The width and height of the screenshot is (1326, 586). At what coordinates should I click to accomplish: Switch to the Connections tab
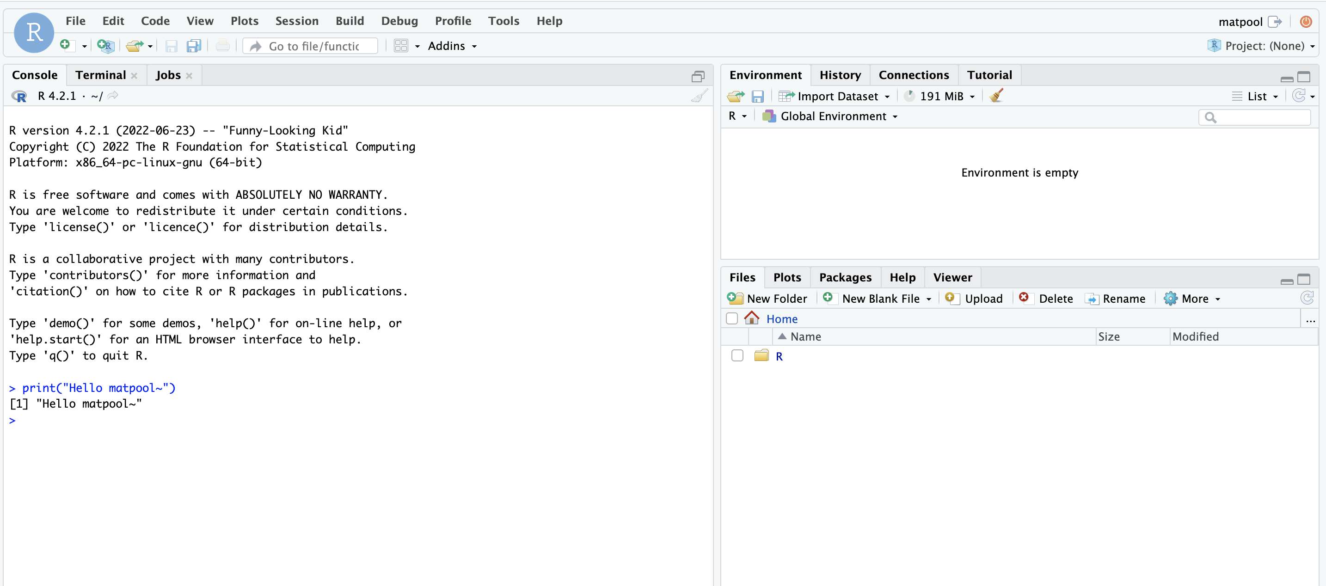[x=914, y=75]
